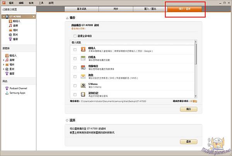Click the backup section header icon

pyautogui.click(x=67, y=18)
